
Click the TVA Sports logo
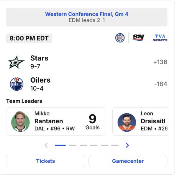pyautogui.click(x=160, y=38)
